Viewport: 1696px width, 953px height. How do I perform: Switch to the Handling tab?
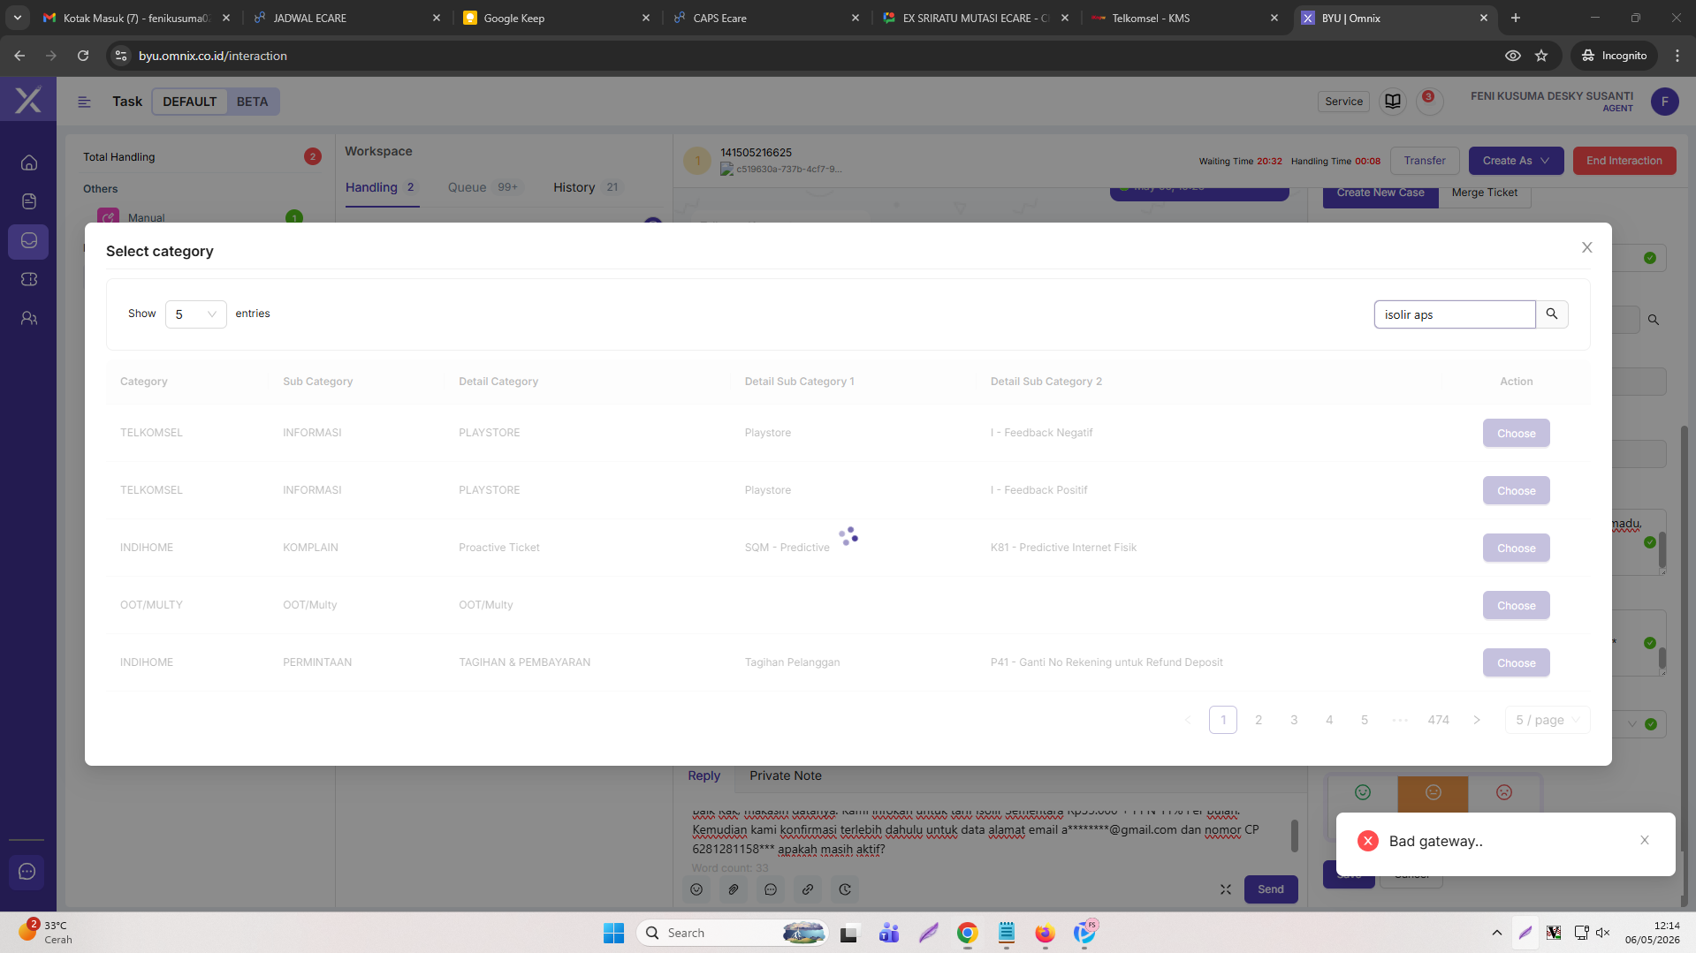coord(381,187)
